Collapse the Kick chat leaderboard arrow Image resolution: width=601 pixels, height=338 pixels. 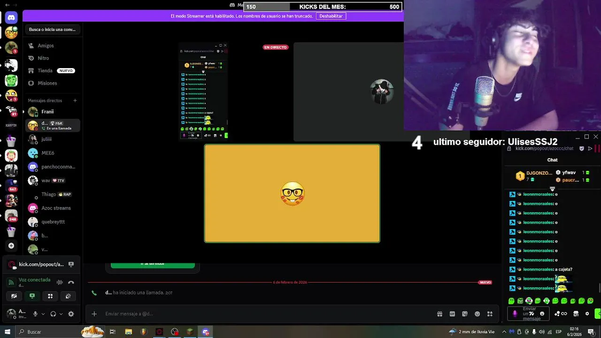[x=552, y=189]
